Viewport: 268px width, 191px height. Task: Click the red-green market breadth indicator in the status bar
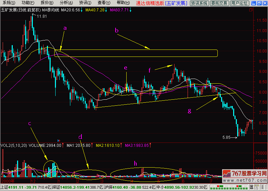[229, 187]
